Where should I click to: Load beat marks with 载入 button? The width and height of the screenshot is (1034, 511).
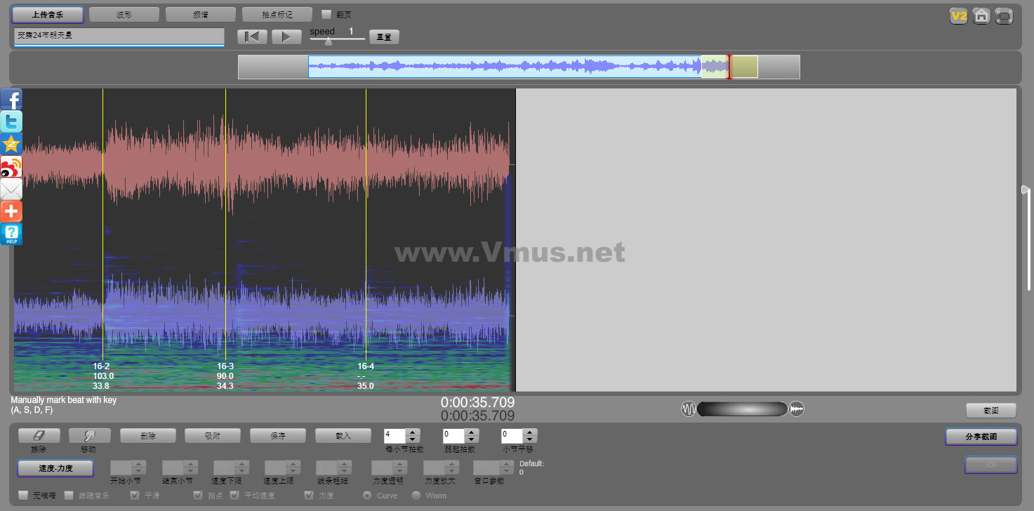pos(343,436)
